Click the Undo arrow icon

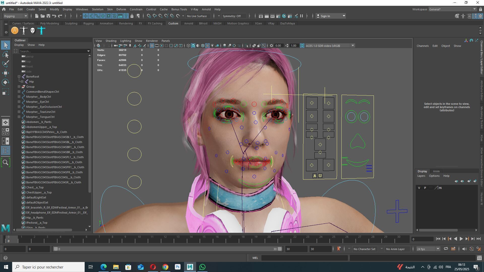(54, 16)
